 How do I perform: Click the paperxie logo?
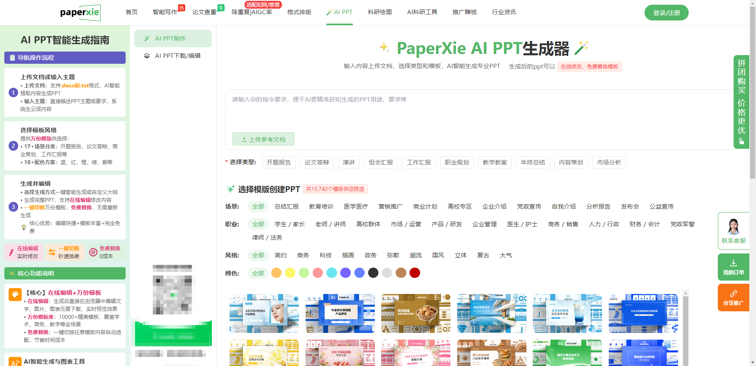coord(80,13)
